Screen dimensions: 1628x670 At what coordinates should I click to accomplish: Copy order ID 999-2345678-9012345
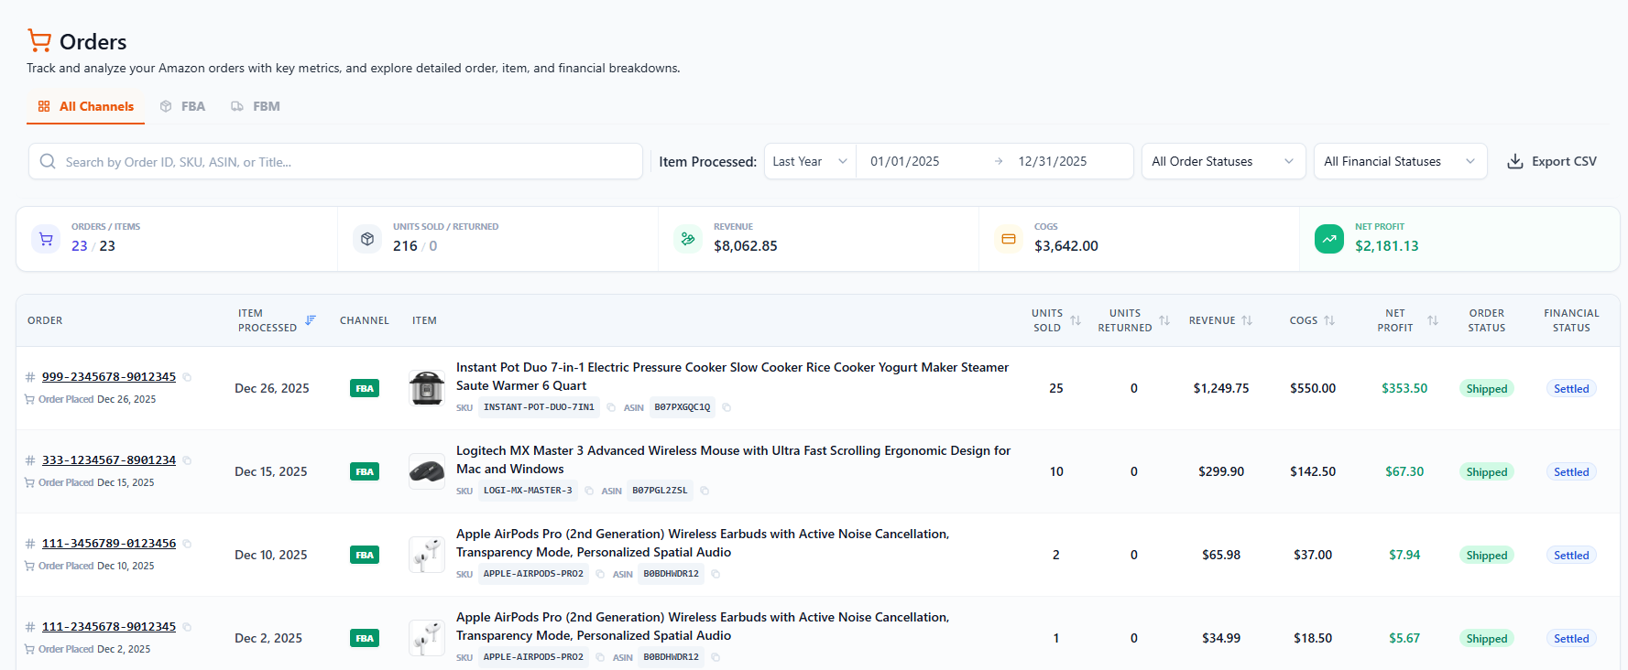coord(187,377)
